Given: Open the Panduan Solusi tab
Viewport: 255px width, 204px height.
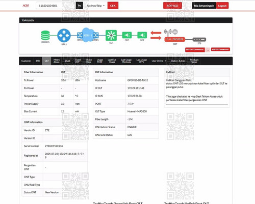Looking at the screenshot, I should point(194,61).
